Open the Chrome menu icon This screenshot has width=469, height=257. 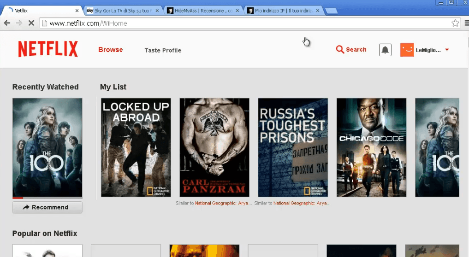467,23
